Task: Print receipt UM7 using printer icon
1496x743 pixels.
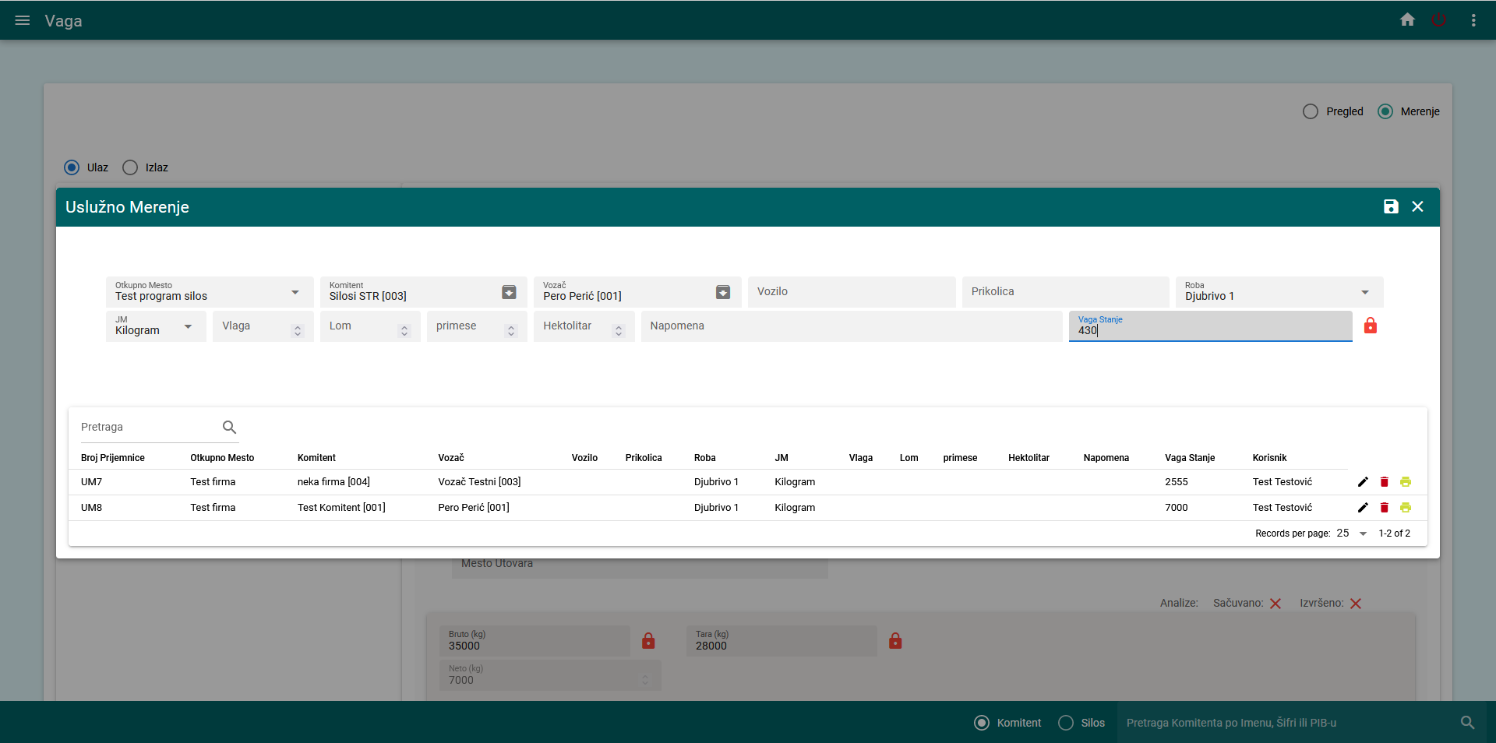Action: tap(1406, 481)
